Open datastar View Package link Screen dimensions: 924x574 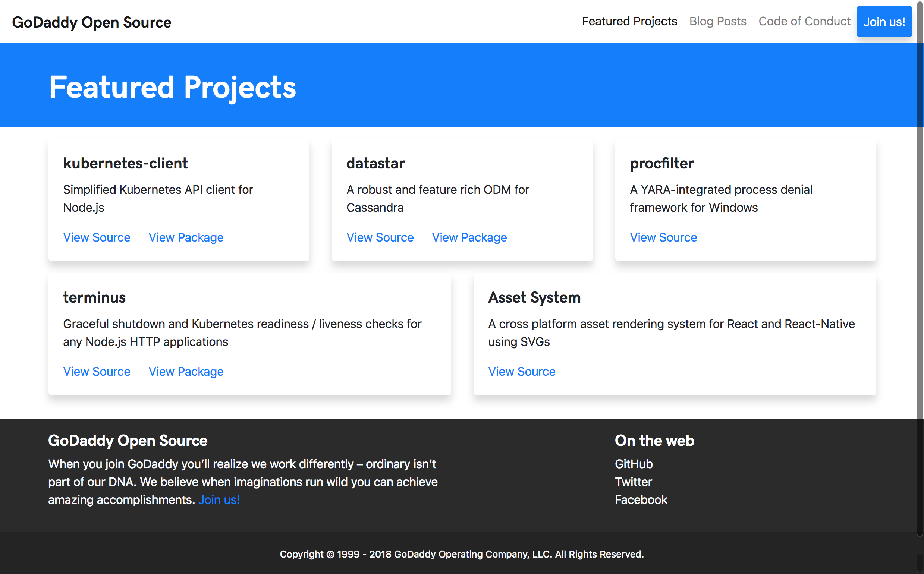pos(469,237)
